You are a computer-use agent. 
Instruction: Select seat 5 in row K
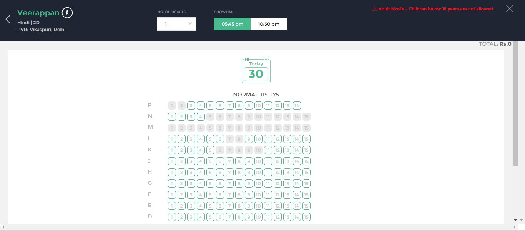210,150
